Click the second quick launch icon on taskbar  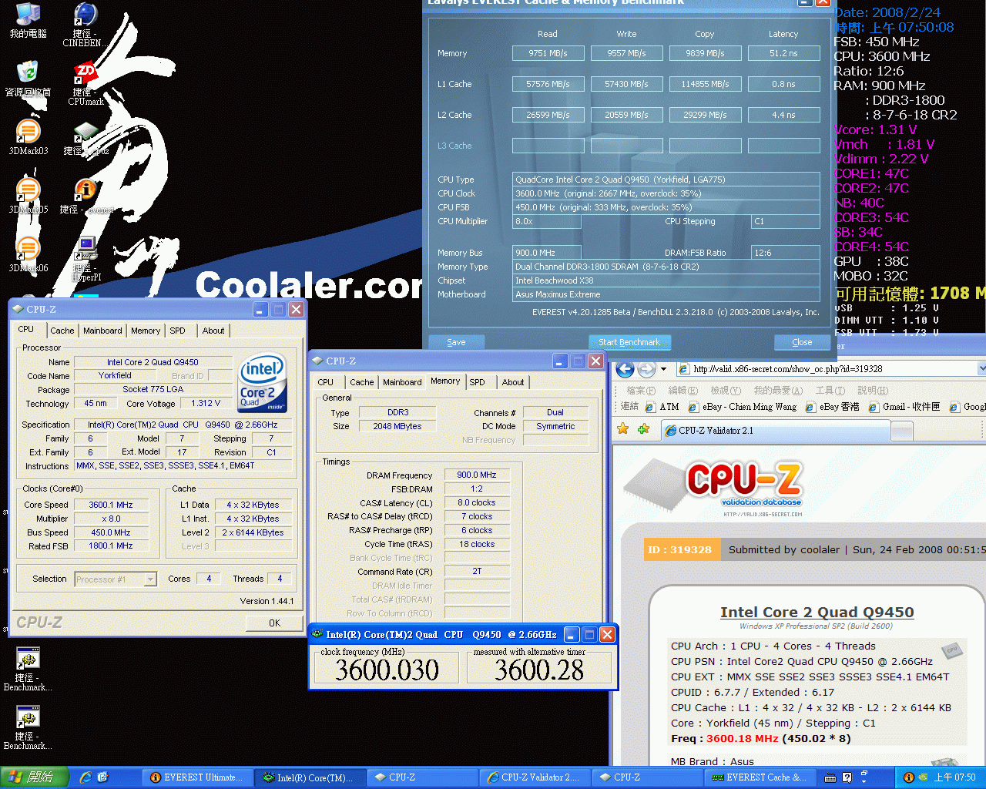[103, 777]
